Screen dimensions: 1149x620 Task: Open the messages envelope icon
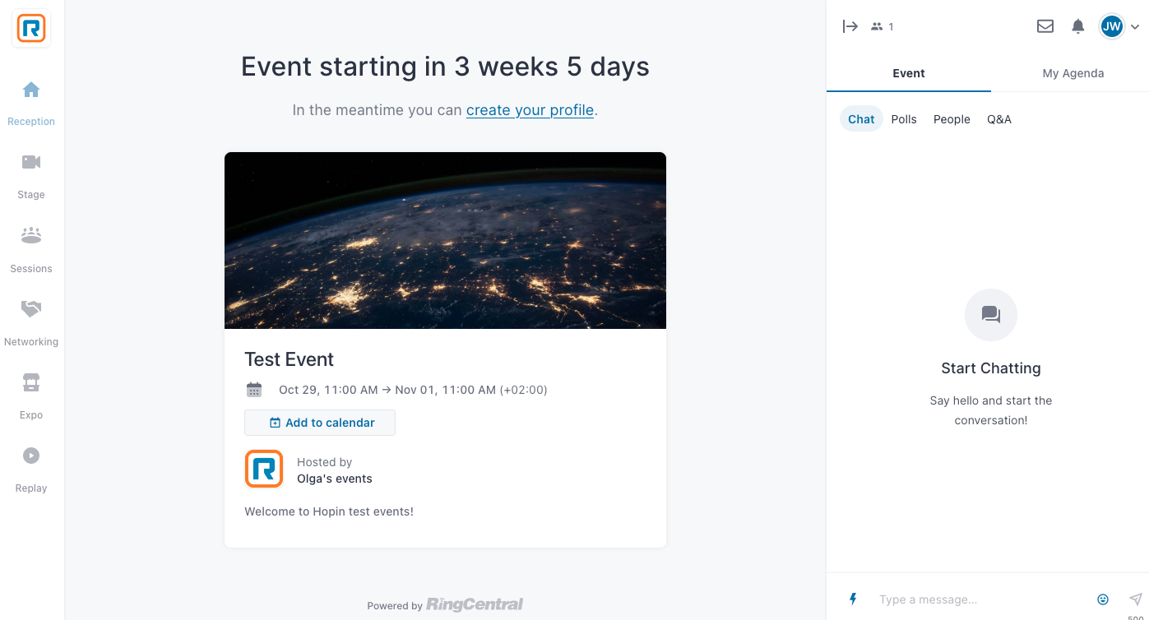pos(1045,26)
